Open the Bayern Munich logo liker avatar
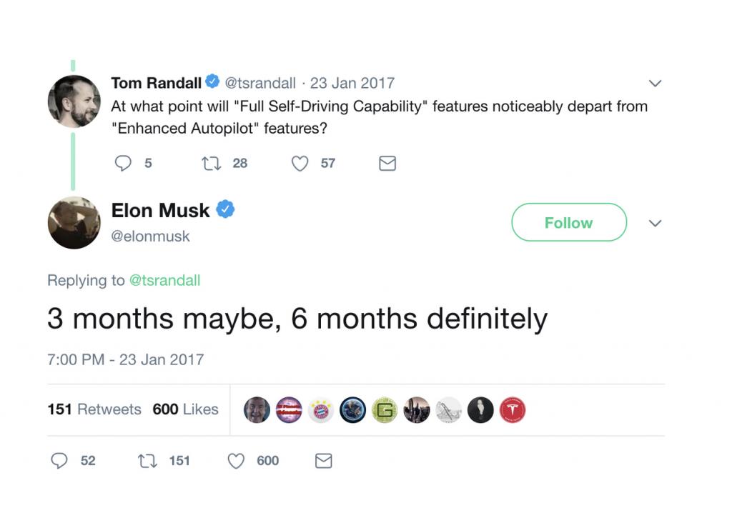732x508 pixels. 321,410
